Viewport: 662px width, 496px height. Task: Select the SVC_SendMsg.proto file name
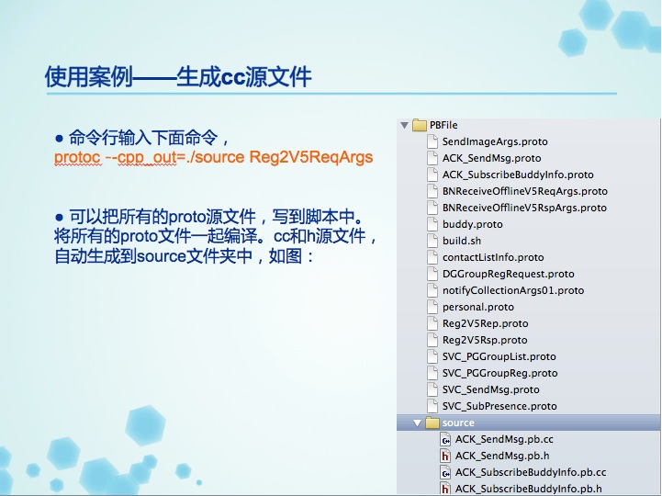pos(490,389)
